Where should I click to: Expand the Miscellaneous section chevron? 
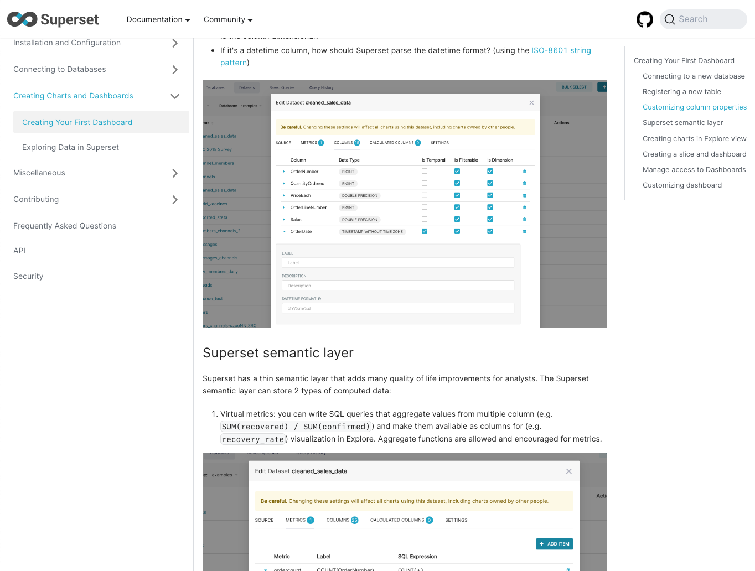pos(175,173)
